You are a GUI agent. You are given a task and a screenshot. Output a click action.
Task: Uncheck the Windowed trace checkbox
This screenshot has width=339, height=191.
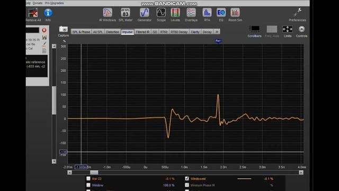click(187, 178)
